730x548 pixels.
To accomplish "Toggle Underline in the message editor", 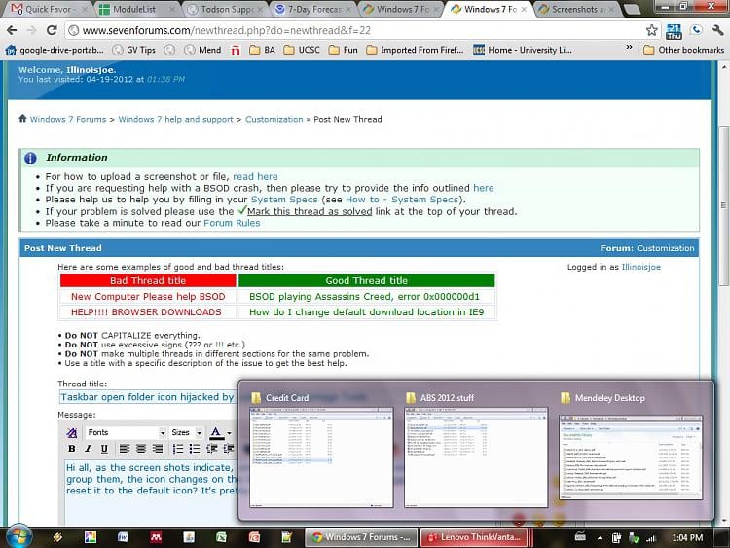I will click(x=104, y=449).
